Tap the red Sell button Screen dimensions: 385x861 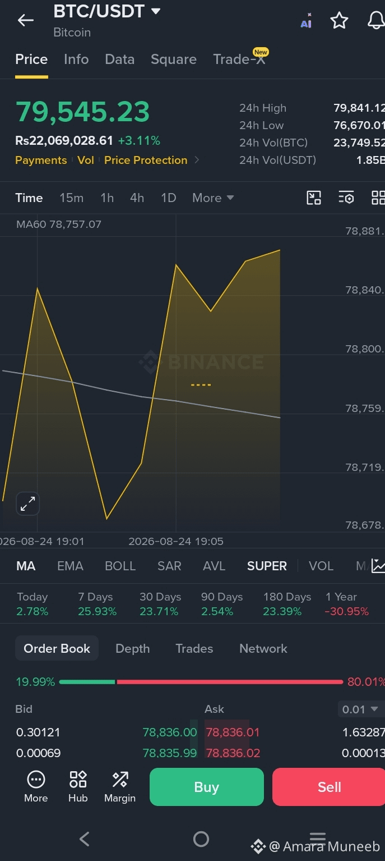329,787
